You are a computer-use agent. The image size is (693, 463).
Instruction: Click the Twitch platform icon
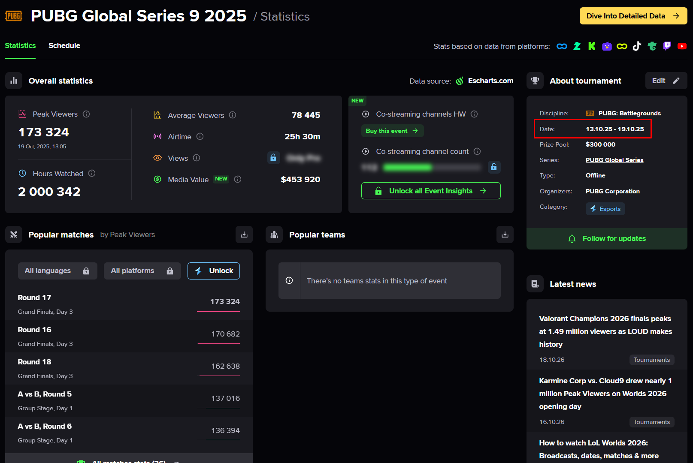667,46
